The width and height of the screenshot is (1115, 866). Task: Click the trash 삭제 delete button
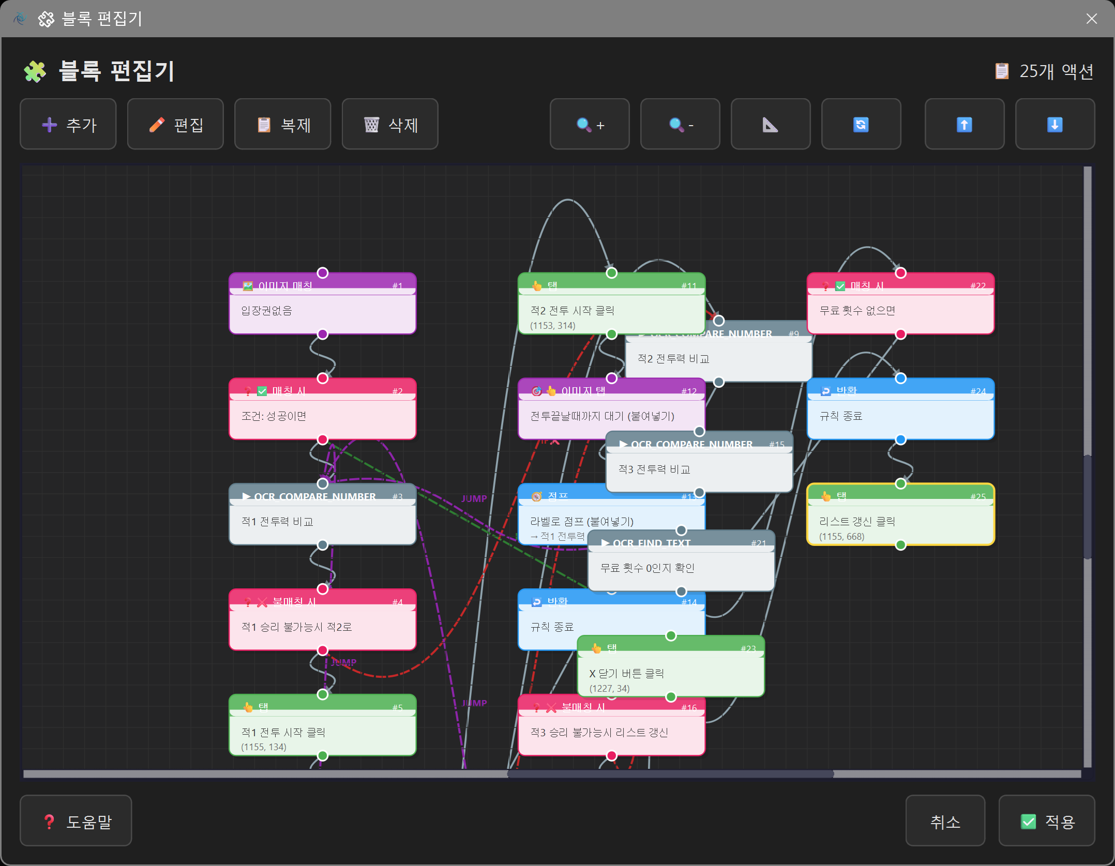390,125
